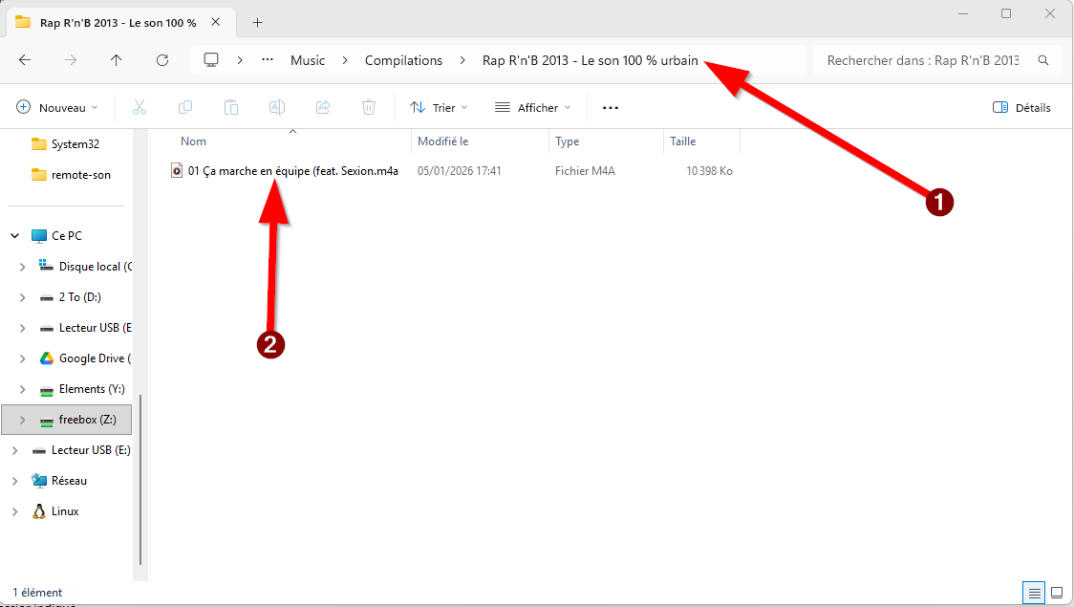Toggle the Détails pane

1021,108
